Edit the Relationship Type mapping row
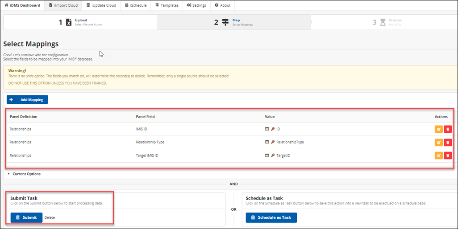 (x=439, y=143)
